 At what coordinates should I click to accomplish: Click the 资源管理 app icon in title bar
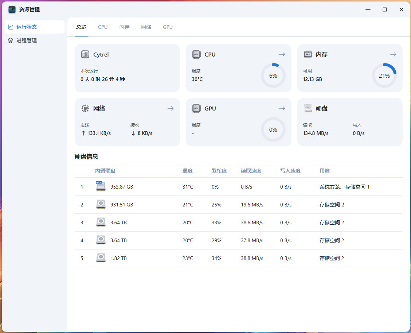[12, 9]
